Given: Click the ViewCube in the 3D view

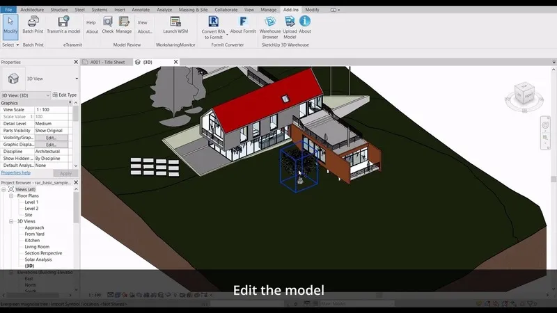Looking at the screenshot, I should (x=524, y=95).
